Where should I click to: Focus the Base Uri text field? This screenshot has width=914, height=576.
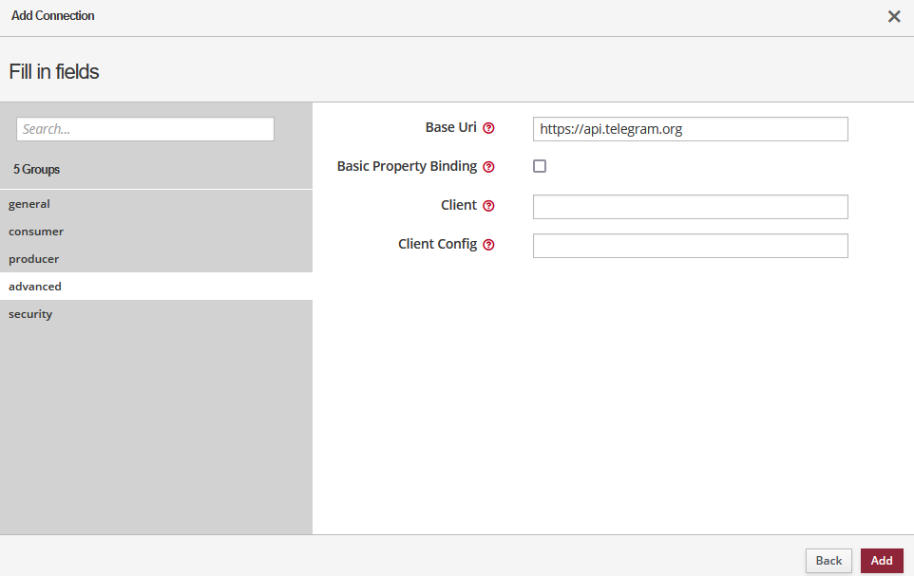(690, 129)
